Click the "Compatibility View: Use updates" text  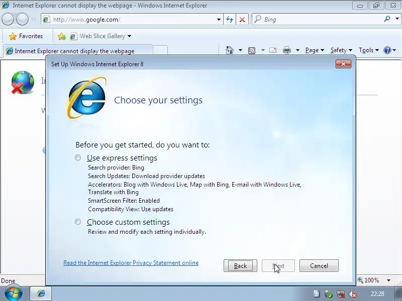coord(131,209)
